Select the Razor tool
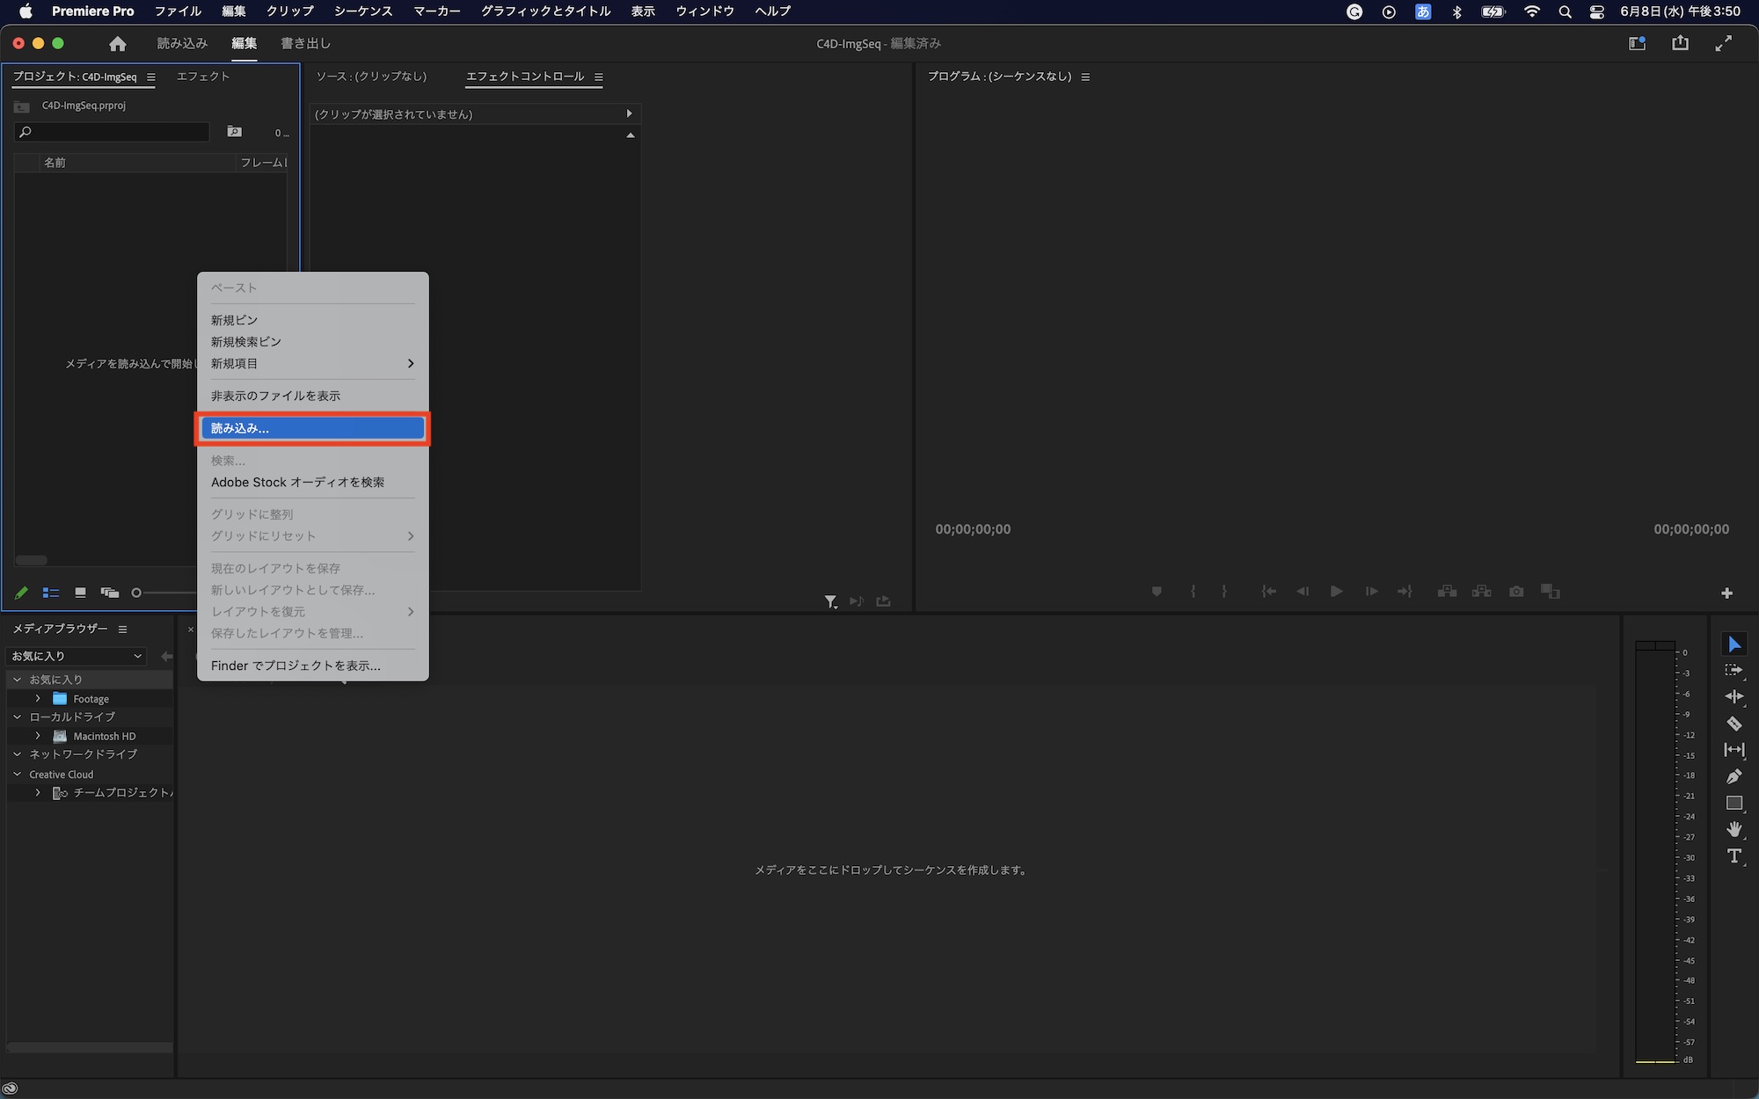Image resolution: width=1759 pixels, height=1099 pixels. [x=1733, y=724]
